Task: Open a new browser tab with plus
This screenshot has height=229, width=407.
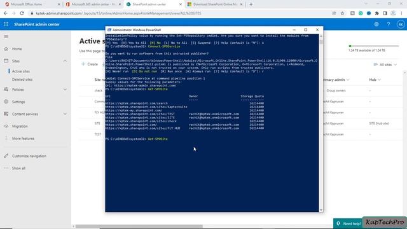Action: tap(251, 4)
